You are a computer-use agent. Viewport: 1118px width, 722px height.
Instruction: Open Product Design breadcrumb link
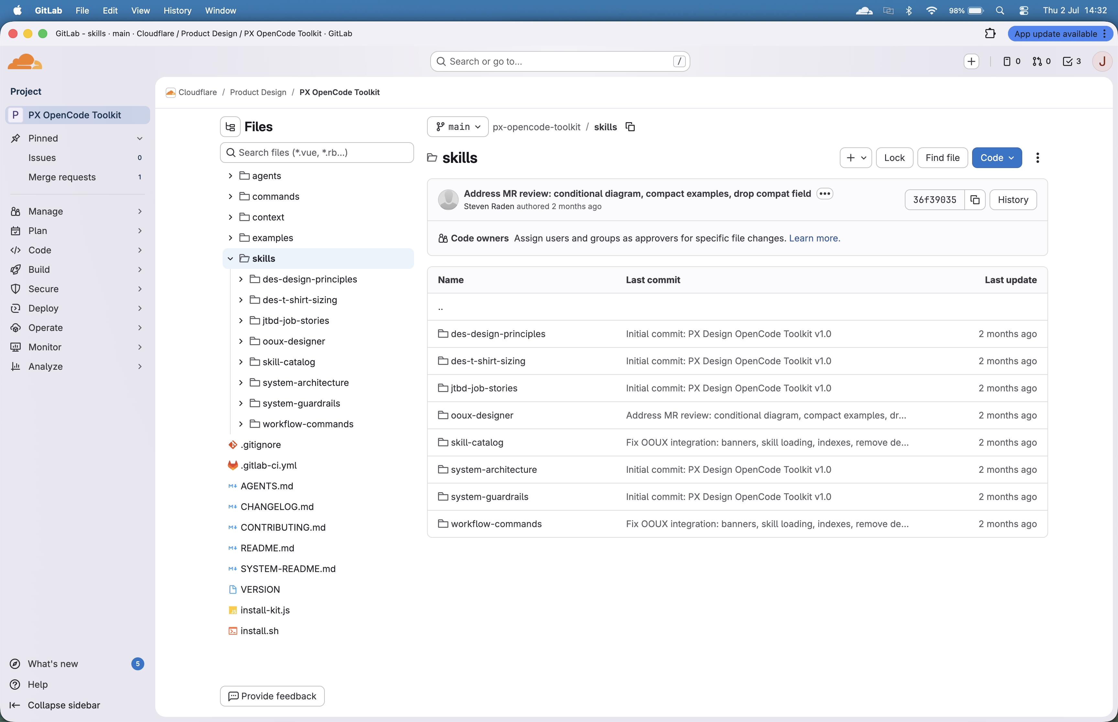click(258, 92)
